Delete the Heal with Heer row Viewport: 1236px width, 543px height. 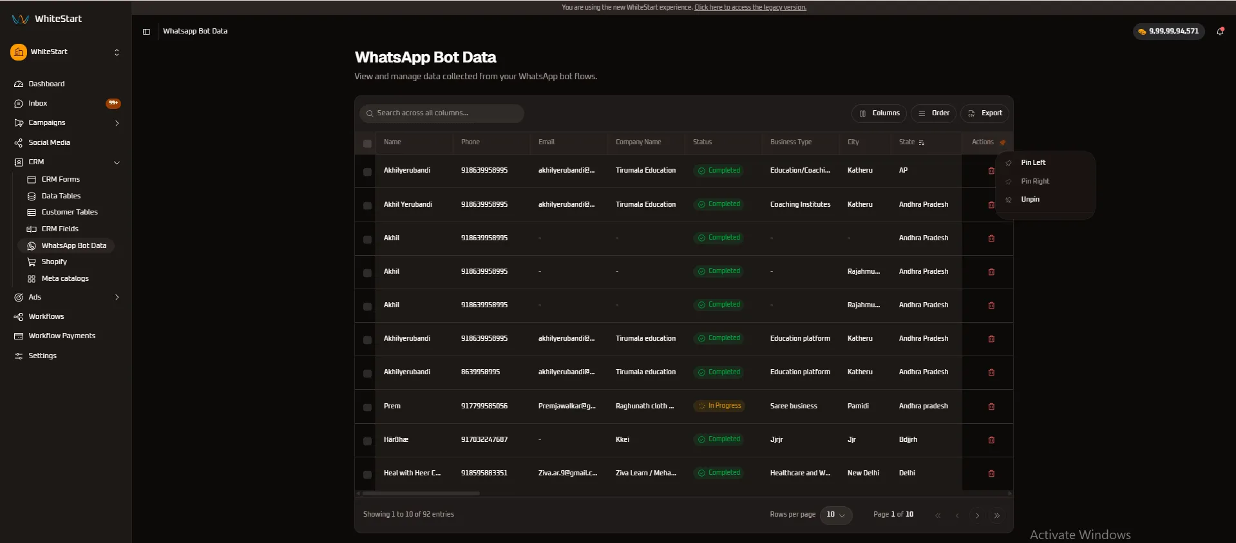(x=991, y=473)
